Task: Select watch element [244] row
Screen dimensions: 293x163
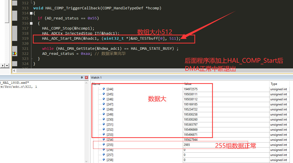Action: coord(190,89)
